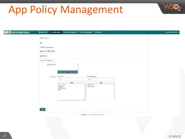The height and width of the screenshot is (139, 185).
Task: Select the first app in left list
Action: [61, 85]
